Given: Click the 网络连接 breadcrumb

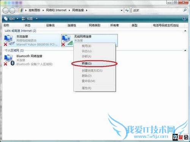Looking at the screenshot, I should (x=78, y=10).
